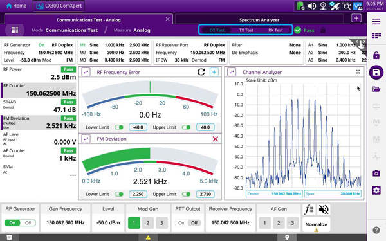Switch to Communications Test - Analog tab

pyautogui.click(x=88, y=20)
